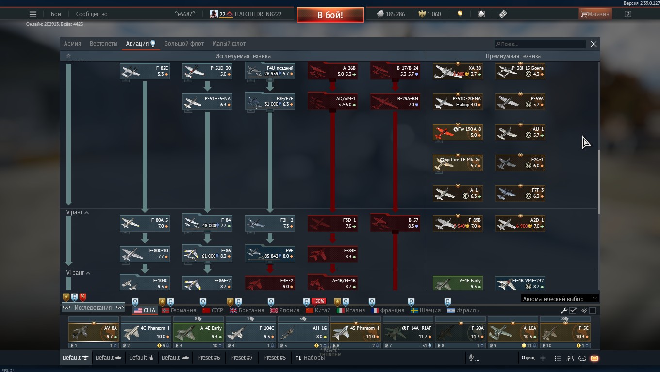Switch to the Вертолёты tab
This screenshot has height=372, width=660.
103,44
